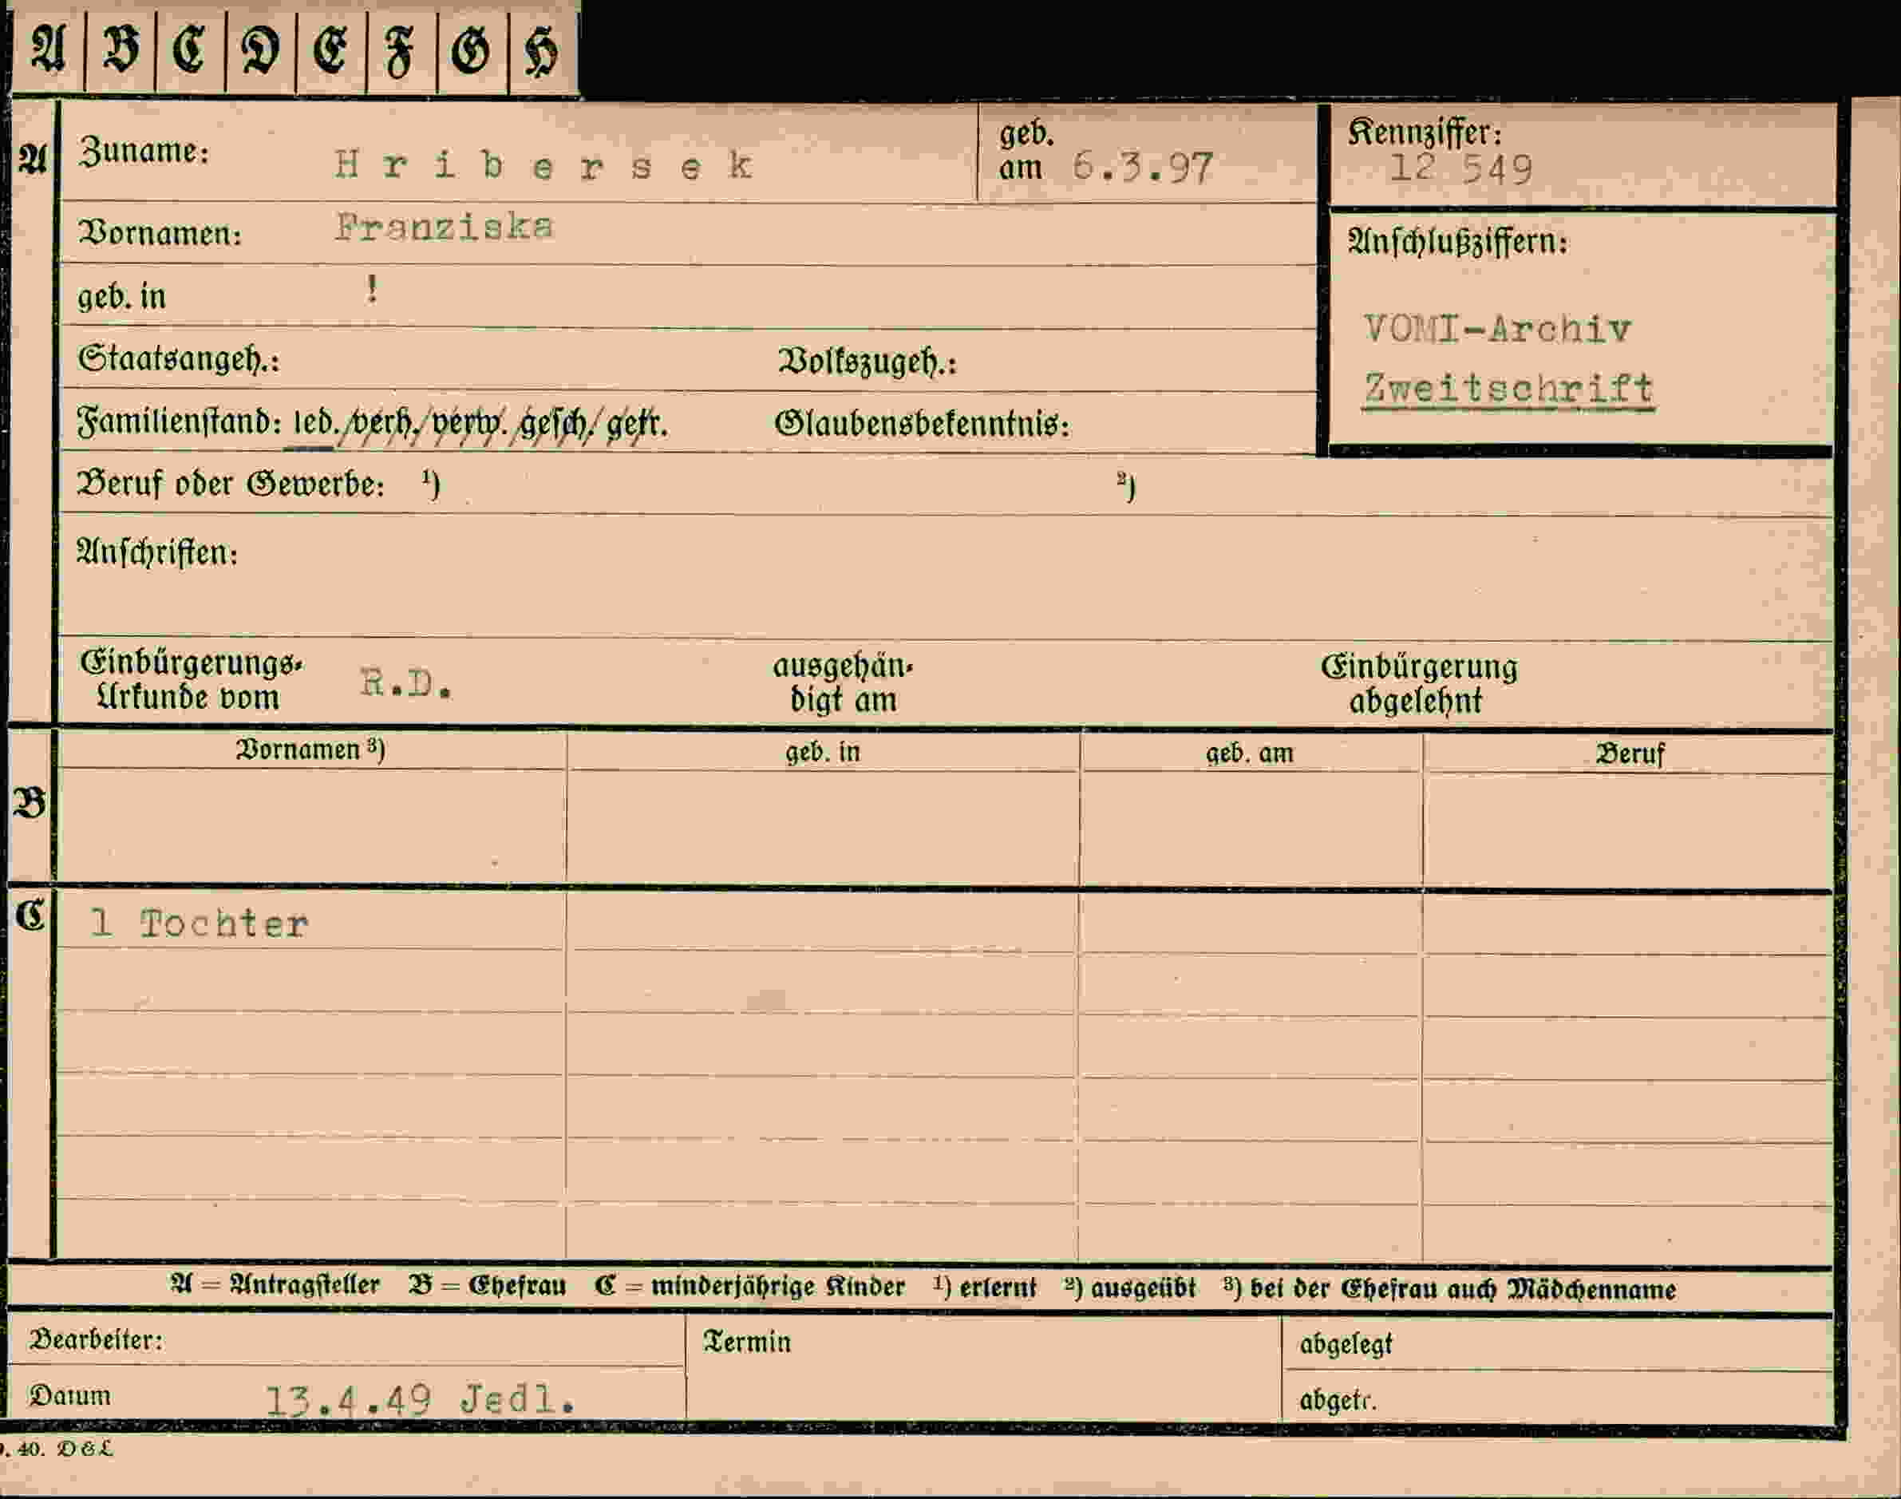Click the 'abgelegt' label
The image size is (1901, 1499).
pyautogui.click(x=1346, y=1344)
